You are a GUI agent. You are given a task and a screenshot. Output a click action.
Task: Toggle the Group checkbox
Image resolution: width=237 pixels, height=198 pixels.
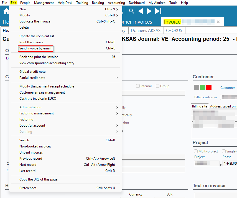(157, 86)
